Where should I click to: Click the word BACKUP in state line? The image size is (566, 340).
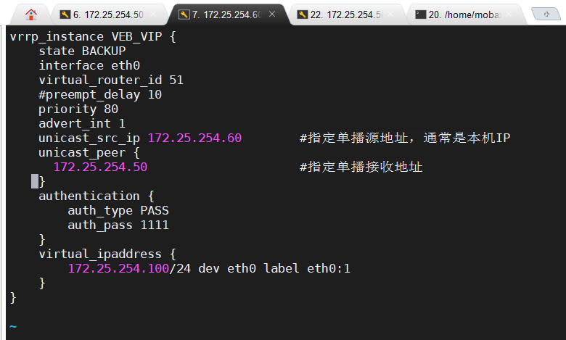click(104, 51)
